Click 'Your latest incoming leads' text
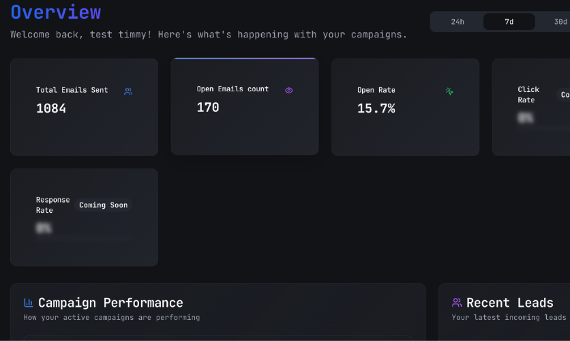 509,317
